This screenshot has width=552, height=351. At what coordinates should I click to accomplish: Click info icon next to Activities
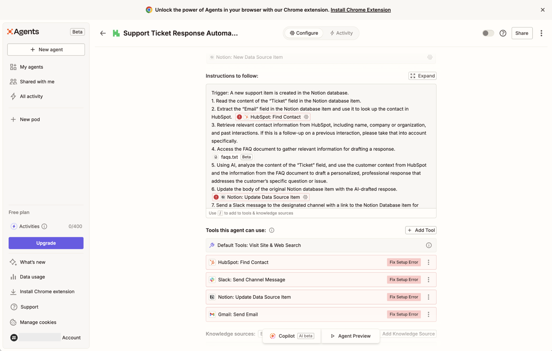click(x=44, y=226)
